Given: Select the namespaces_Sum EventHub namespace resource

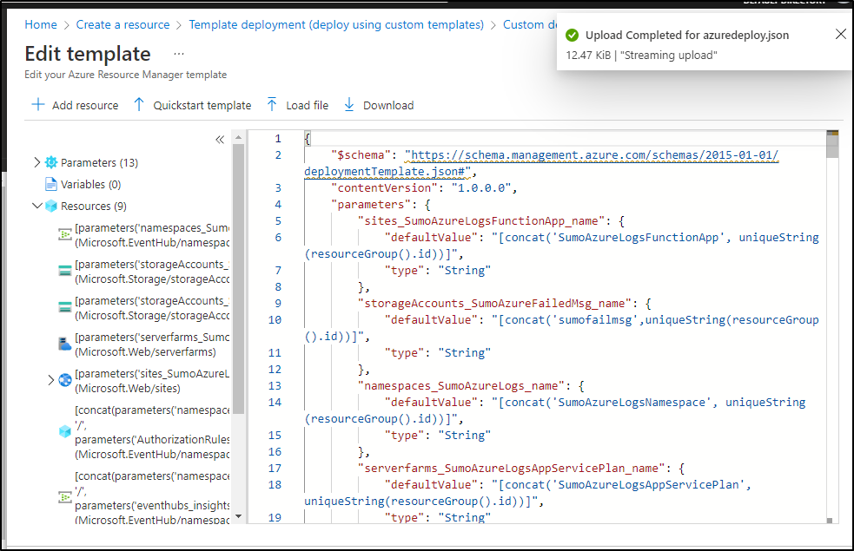Looking at the screenshot, I should [152, 235].
